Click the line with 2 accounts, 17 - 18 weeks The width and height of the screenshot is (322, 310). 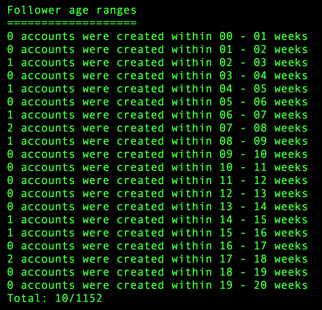pyautogui.click(x=158, y=259)
